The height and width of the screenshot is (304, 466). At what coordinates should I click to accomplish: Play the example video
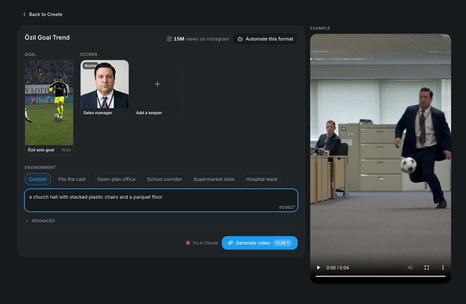click(x=318, y=268)
